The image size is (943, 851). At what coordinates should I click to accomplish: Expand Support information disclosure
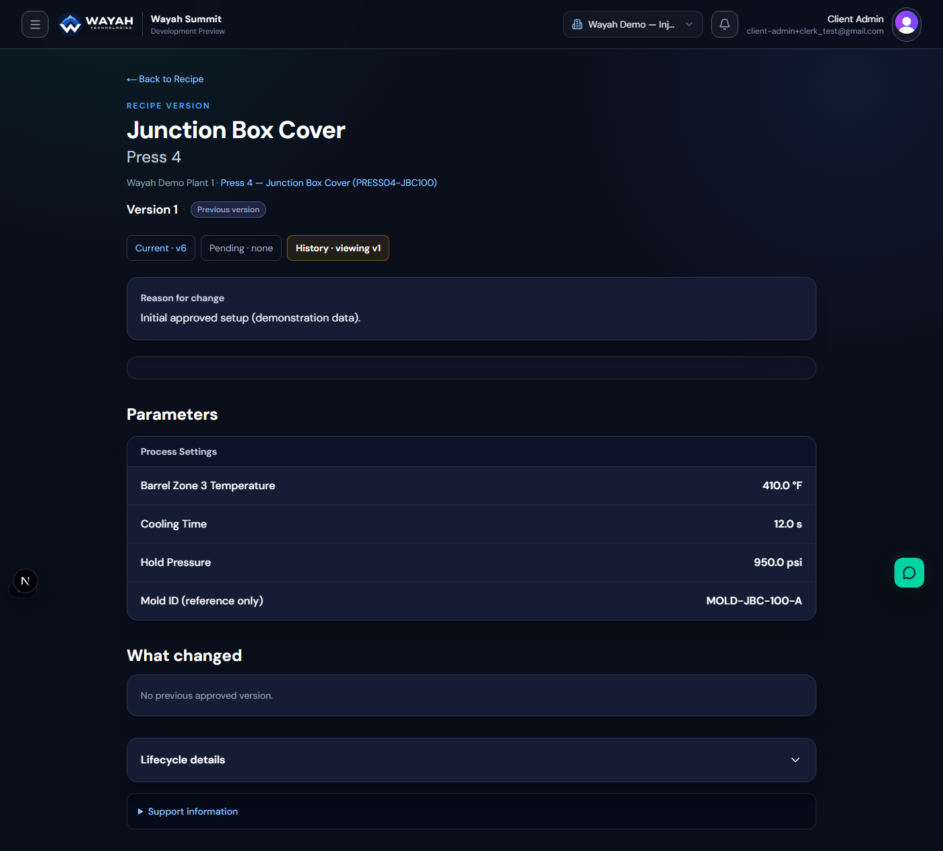click(188, 811)
